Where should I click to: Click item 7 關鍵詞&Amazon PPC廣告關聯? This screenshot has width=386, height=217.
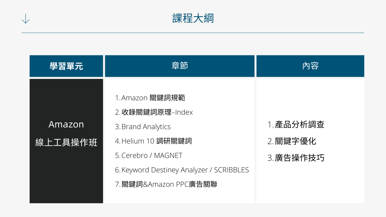point(166,184)
